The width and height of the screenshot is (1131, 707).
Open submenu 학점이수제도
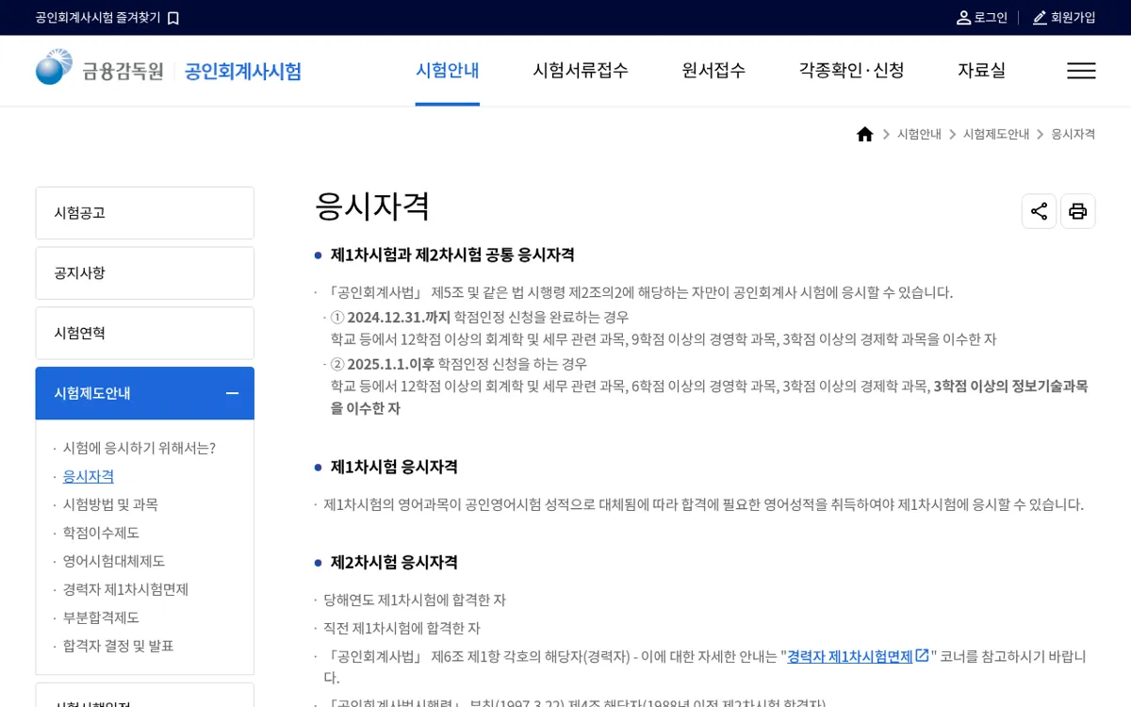[x=101, y=533]
